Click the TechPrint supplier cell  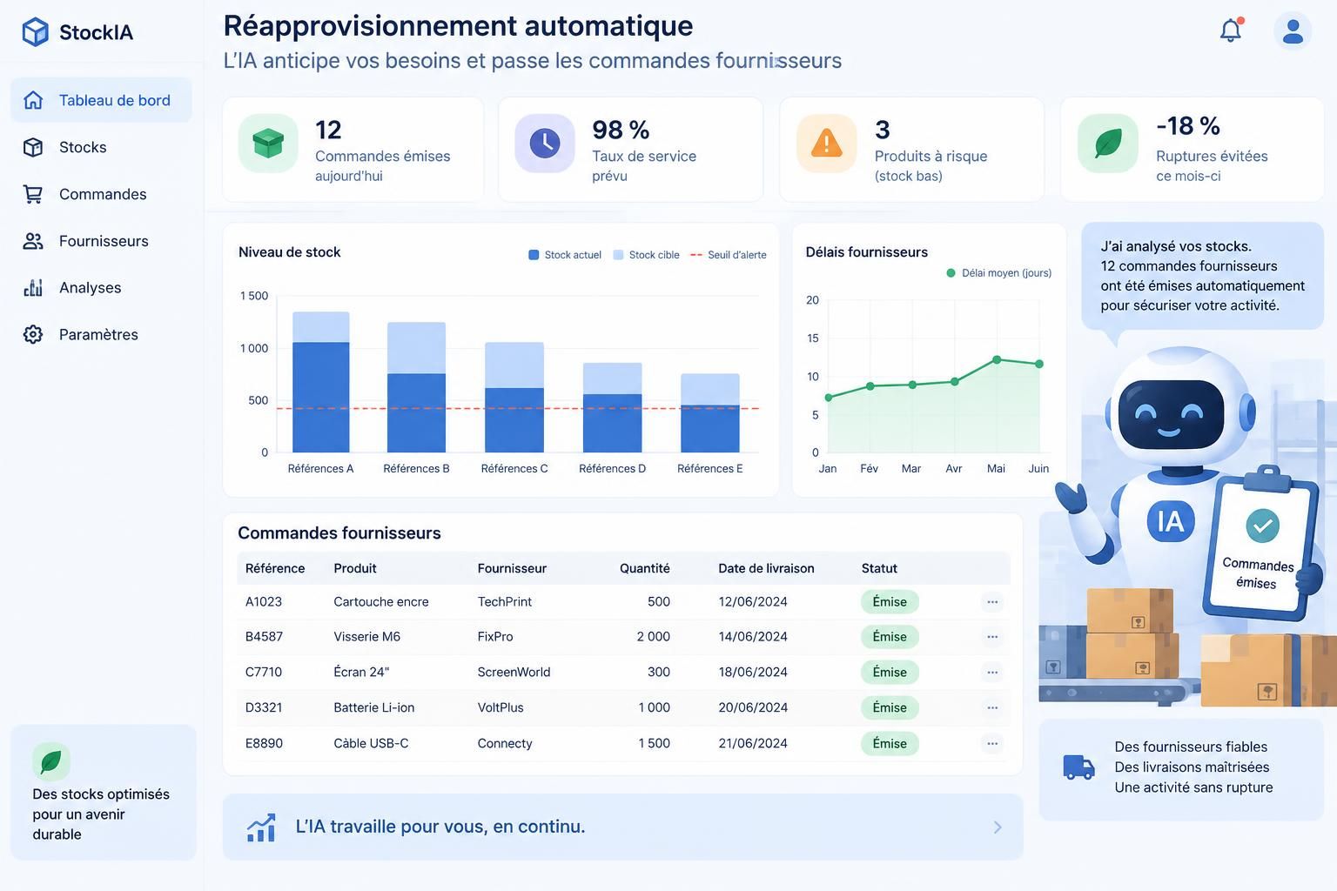coord(505,602)
